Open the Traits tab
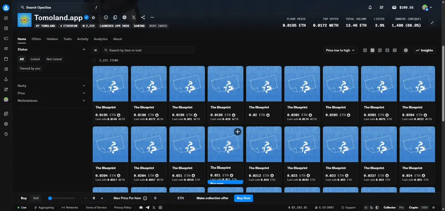445x211 pixels. point(68,39)
